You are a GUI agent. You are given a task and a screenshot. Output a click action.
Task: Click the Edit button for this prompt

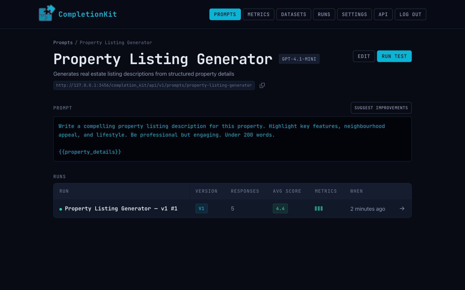click(364, 56)
